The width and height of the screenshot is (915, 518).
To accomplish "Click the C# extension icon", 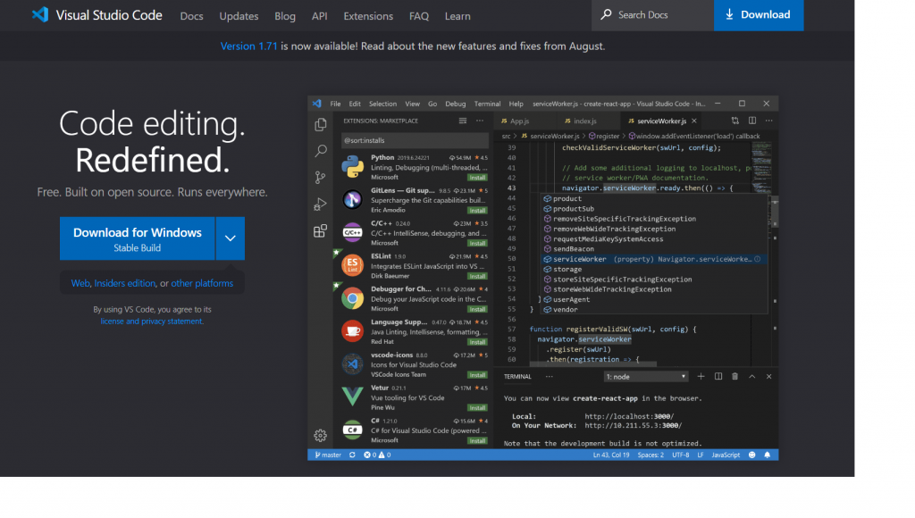I will point(352,430).
